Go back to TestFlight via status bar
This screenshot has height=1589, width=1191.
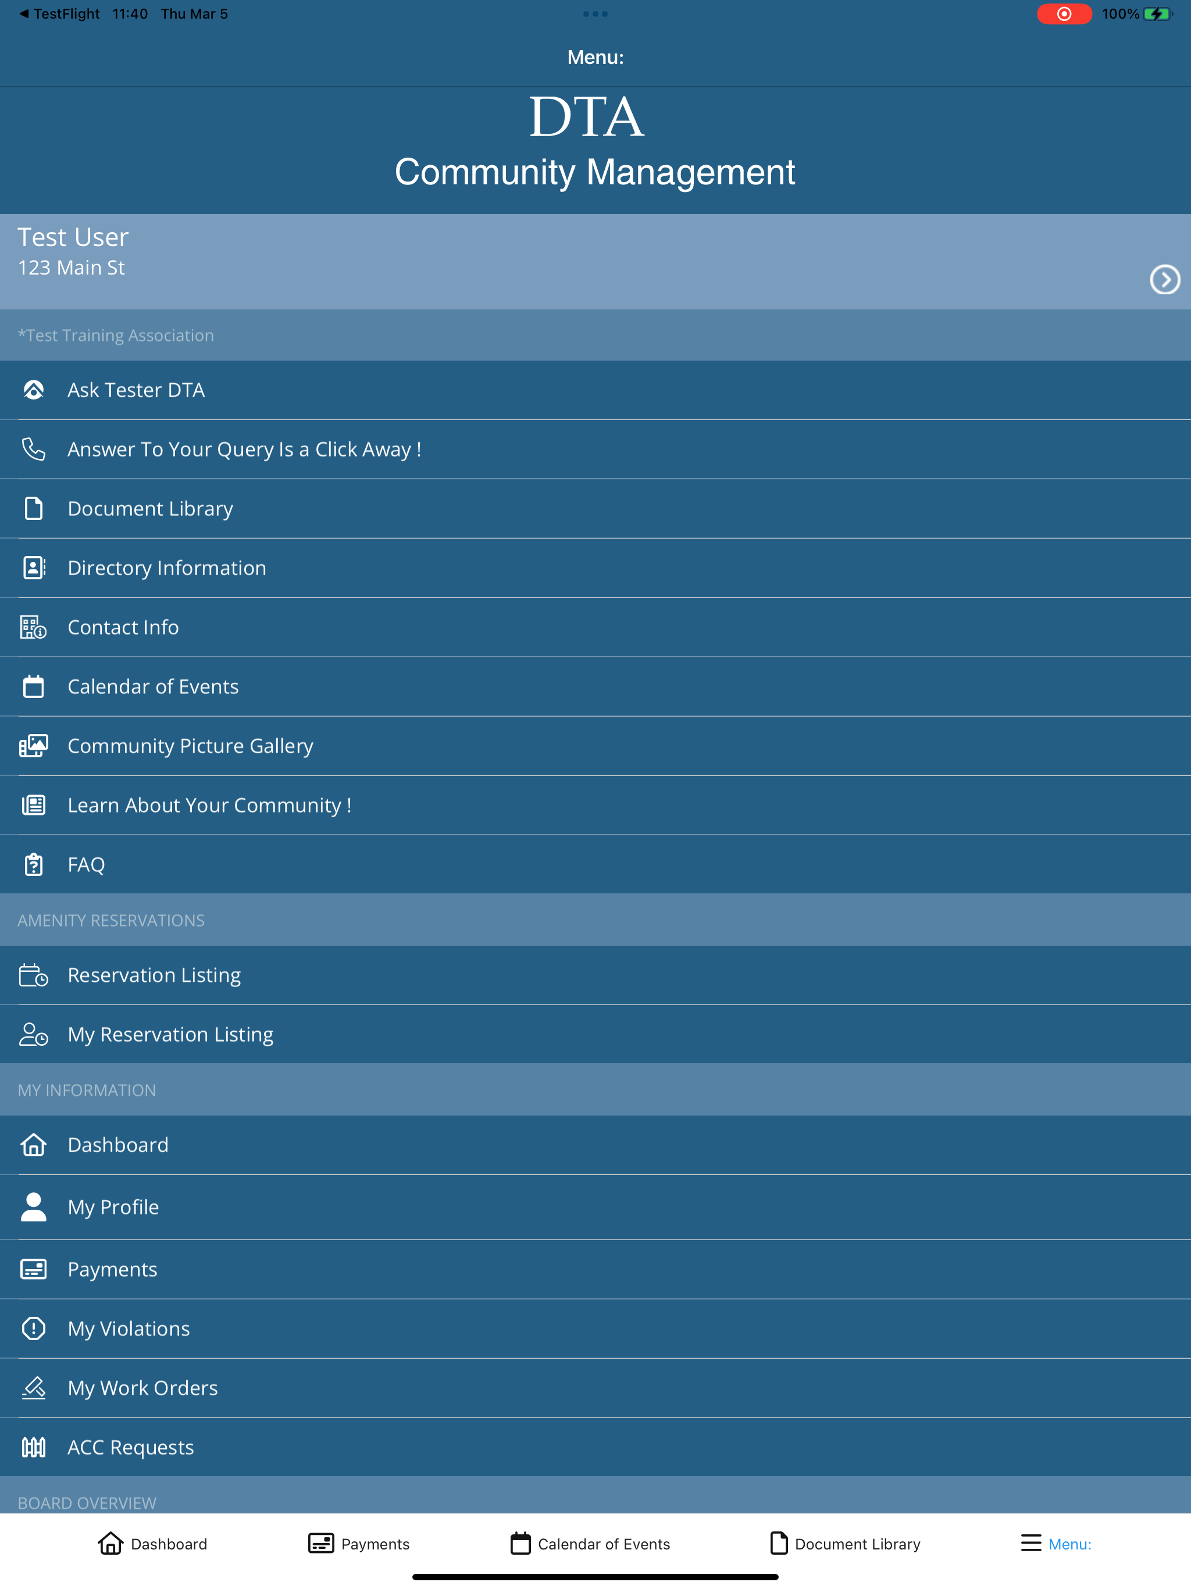tap(59, 13)
